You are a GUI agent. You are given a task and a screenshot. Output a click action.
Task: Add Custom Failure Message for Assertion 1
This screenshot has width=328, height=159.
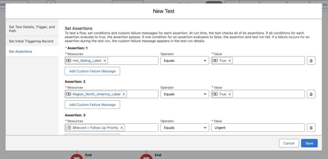[92, 71]
